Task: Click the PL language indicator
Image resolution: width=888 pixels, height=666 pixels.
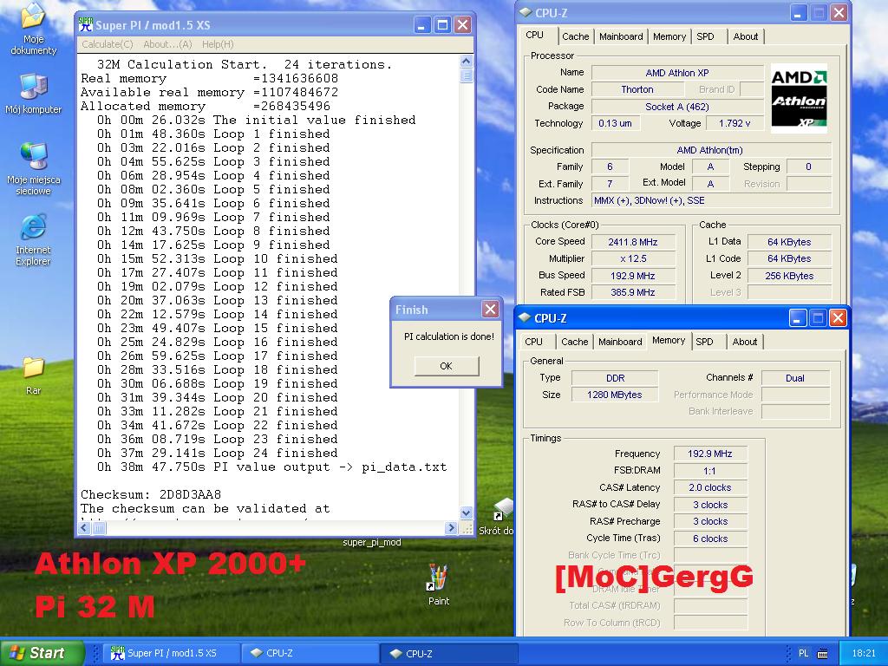Action: (x=803, y=653)
